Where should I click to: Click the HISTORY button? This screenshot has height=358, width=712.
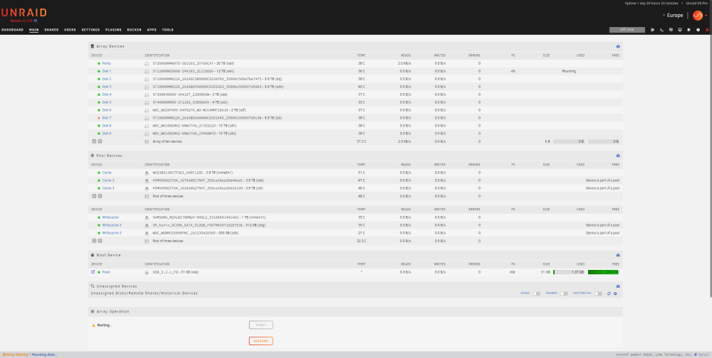point(261,341)
